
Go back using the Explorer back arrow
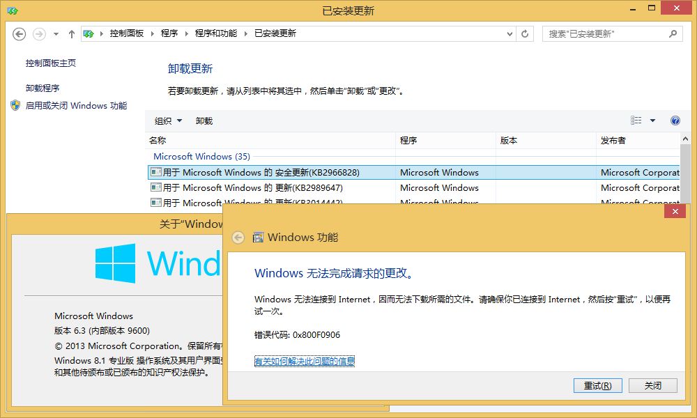pos(19,33)
